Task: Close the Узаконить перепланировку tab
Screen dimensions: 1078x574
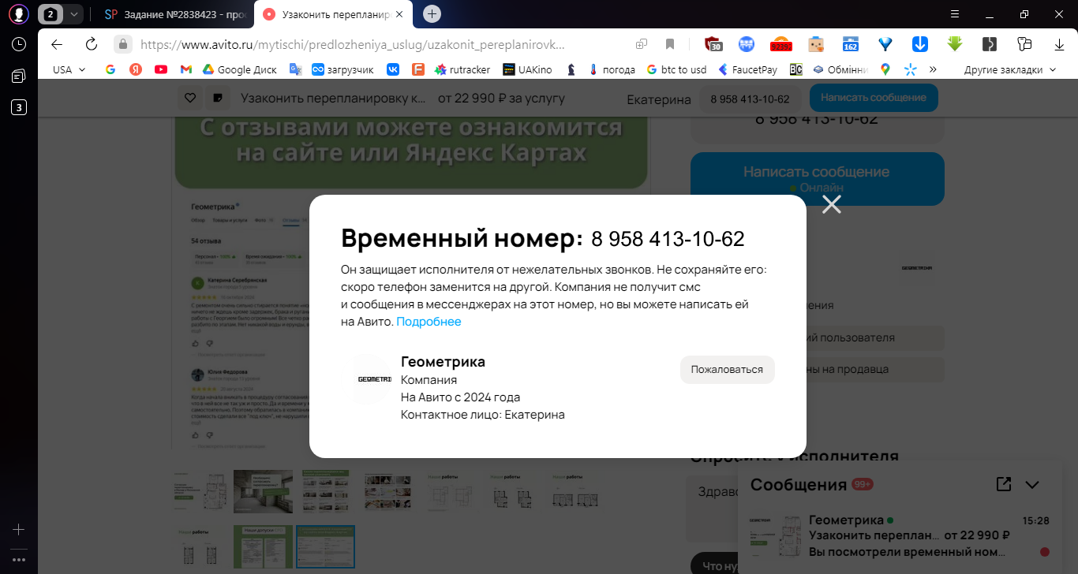Action: pyautogui.click(x=399, y=14)
